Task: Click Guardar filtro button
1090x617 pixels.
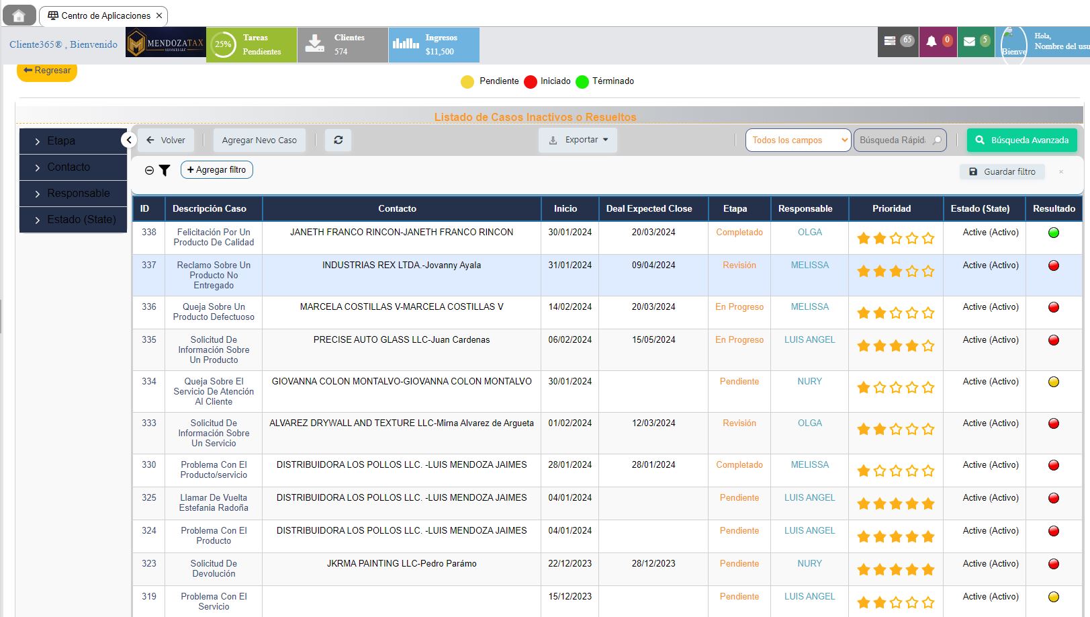Action: point(1002,172)
